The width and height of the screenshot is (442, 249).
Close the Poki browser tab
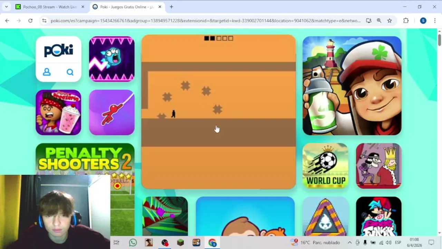[160, 7]
